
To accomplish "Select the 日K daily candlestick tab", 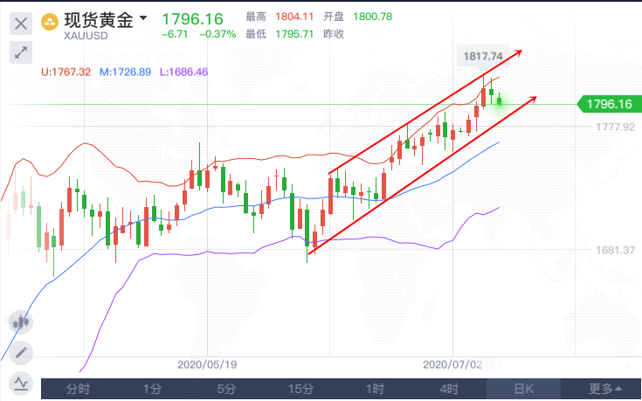I will click(x=524, y=389).
